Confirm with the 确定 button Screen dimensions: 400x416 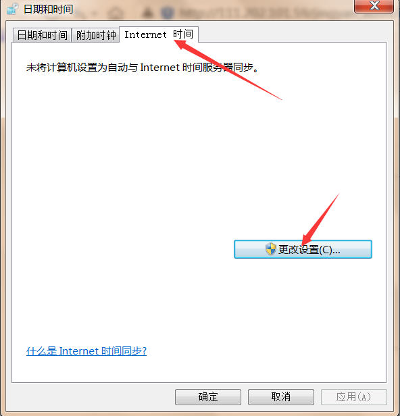[208, 397]
